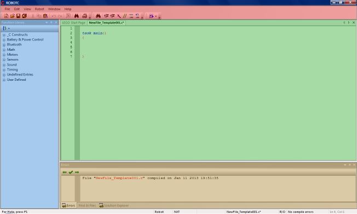The height and width of the screenshot is (214, 357).
Task: Click the Save All toolbar icon
Action: pyautogui.click(x=24, y=16)
